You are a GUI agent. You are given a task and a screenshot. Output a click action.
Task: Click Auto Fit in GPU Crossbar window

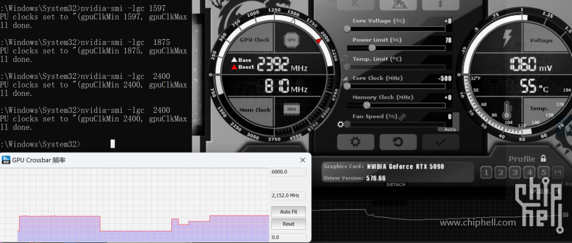click(x=288, y=211)
